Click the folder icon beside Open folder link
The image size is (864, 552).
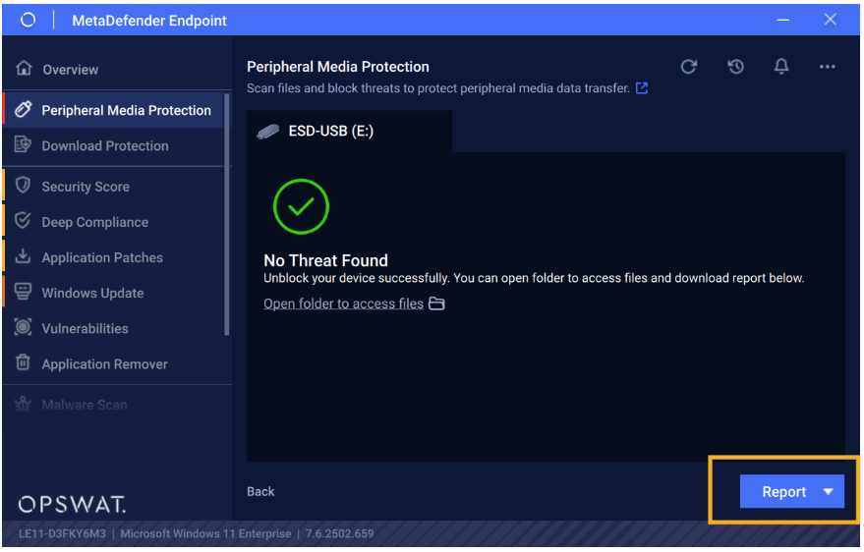[435, 304]
